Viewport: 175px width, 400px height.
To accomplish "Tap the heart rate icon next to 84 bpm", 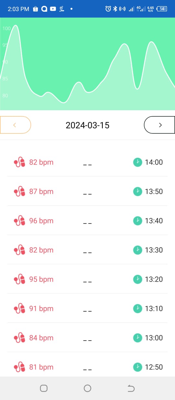I will pos(19,338).
